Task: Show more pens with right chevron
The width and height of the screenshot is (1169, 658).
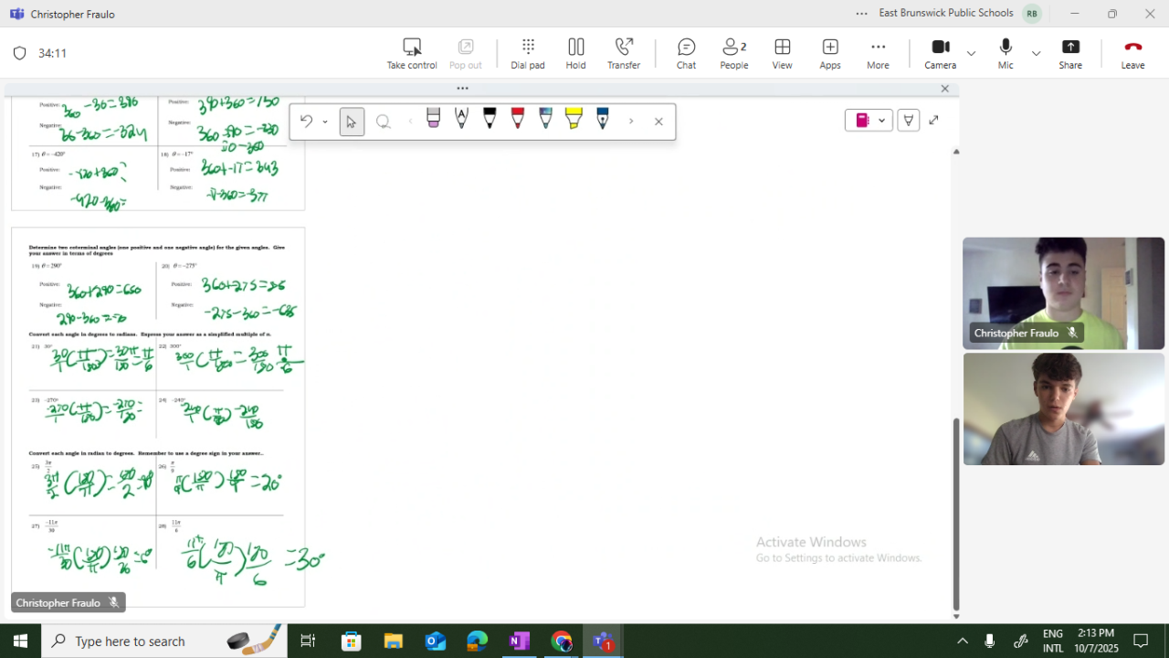Action: 630,122
